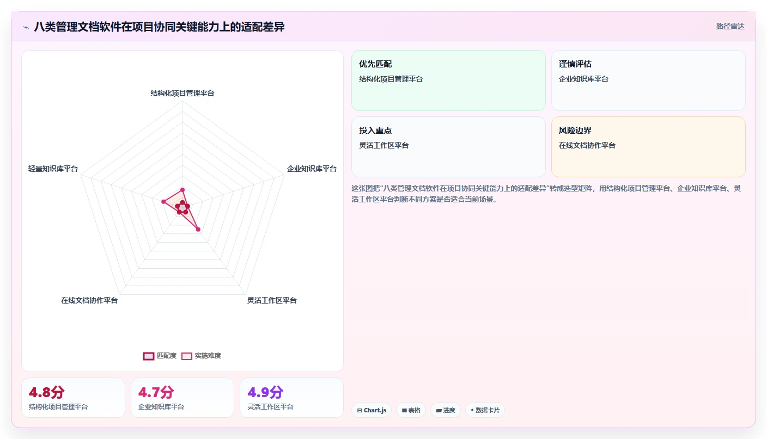Click the 路径雷达 label in the header
The image size is (767, 439).
click(730, 26)
